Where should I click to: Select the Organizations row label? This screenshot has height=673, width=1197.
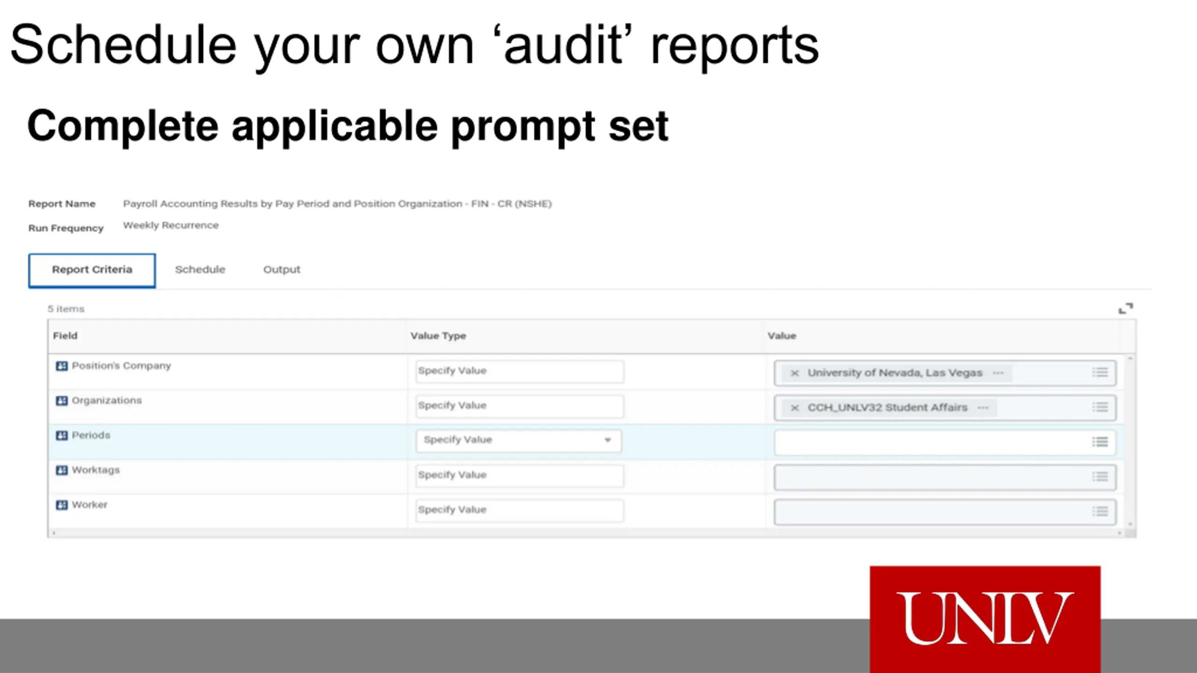(x=107, y=401)
